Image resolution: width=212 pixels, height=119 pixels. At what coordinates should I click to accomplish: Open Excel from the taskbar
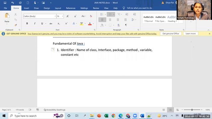106,116
